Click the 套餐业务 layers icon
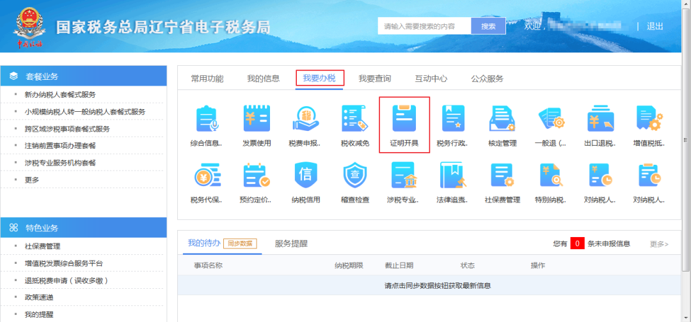The width and height of the screenshot is (691, 322). (x=13, y=77)
